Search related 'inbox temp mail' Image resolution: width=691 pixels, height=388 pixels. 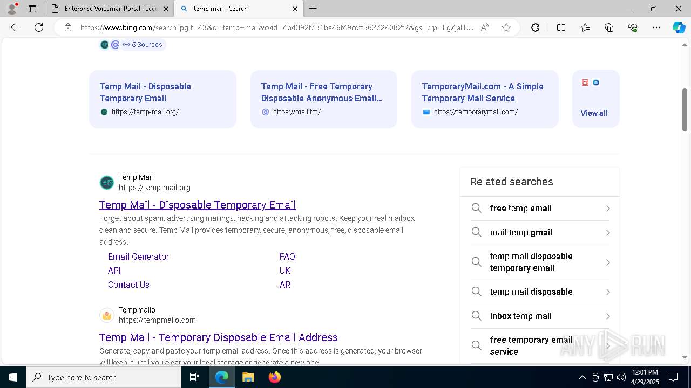tap(540, 316)
